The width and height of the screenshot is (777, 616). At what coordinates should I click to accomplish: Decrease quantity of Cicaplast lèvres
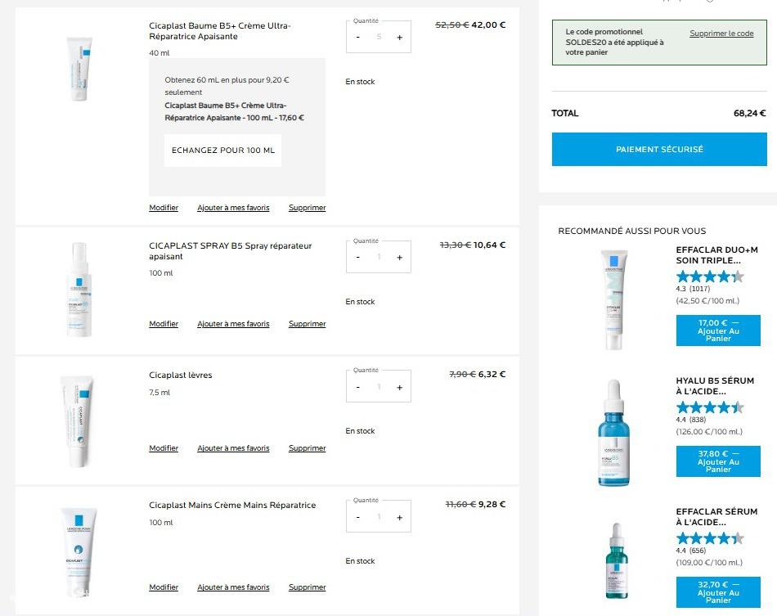coord(358,388)
